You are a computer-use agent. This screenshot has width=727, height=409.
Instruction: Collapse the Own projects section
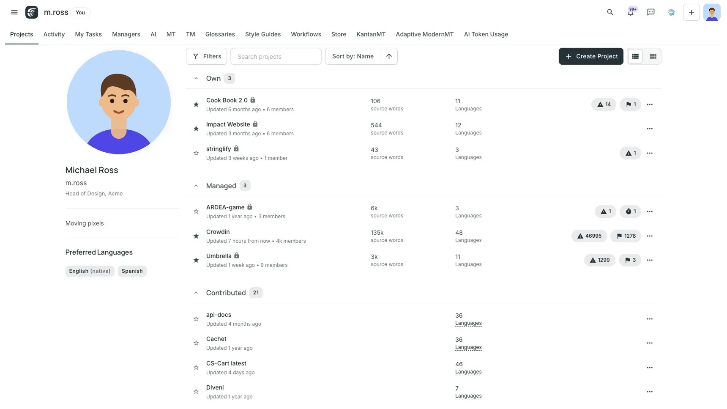(x=196, y=78)
